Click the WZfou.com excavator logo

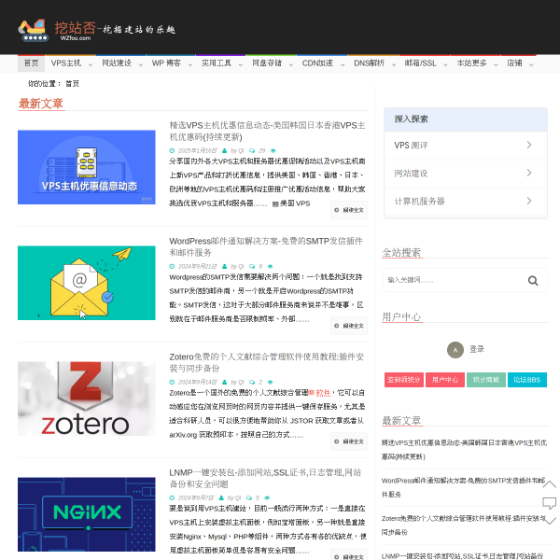pyautogui.click(x=97, y=30)
